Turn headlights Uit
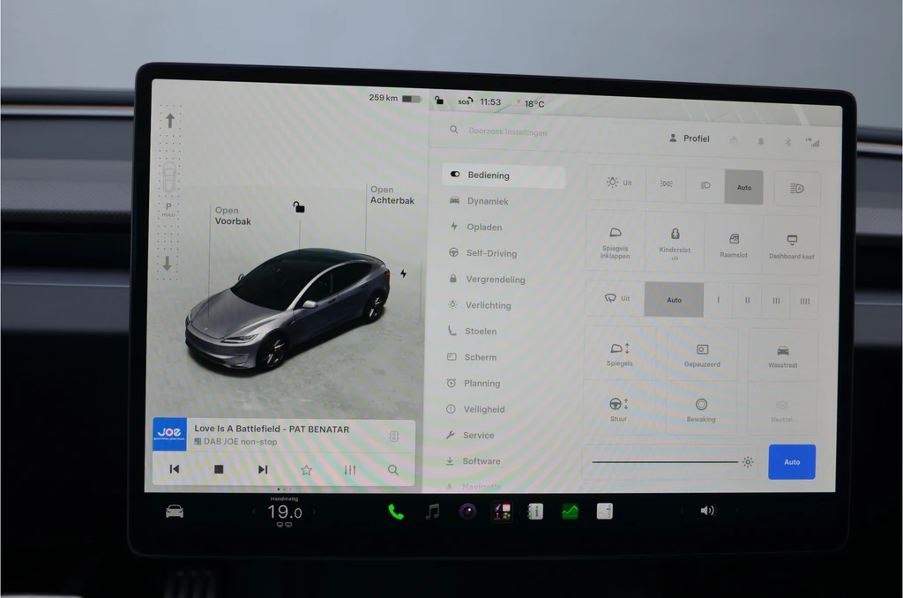Image resolution: width=903 pixels, height=598 pixels. pyautogui.click(x=618, y=183)
